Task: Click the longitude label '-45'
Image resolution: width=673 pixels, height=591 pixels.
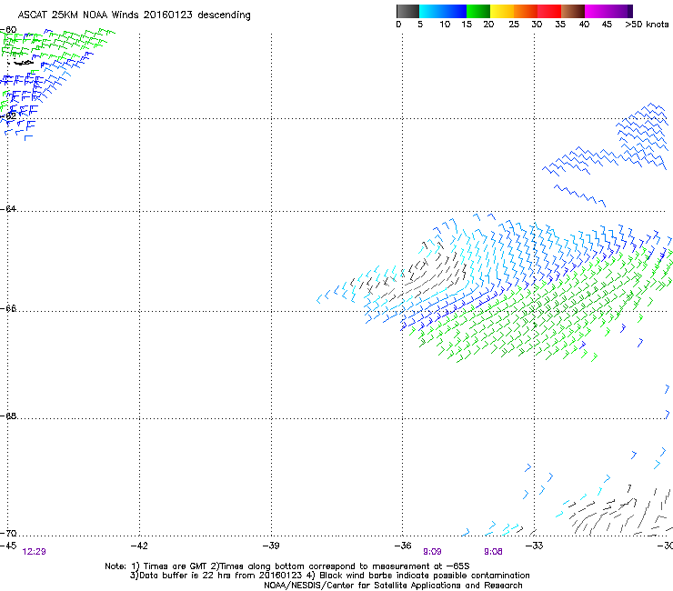Action: (8, 545)
